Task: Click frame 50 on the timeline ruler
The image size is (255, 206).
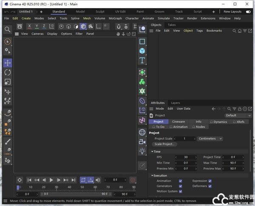Action: click(82, 187)
